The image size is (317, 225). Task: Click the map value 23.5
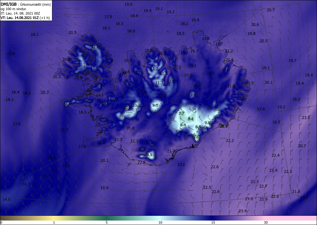[306, 117]
